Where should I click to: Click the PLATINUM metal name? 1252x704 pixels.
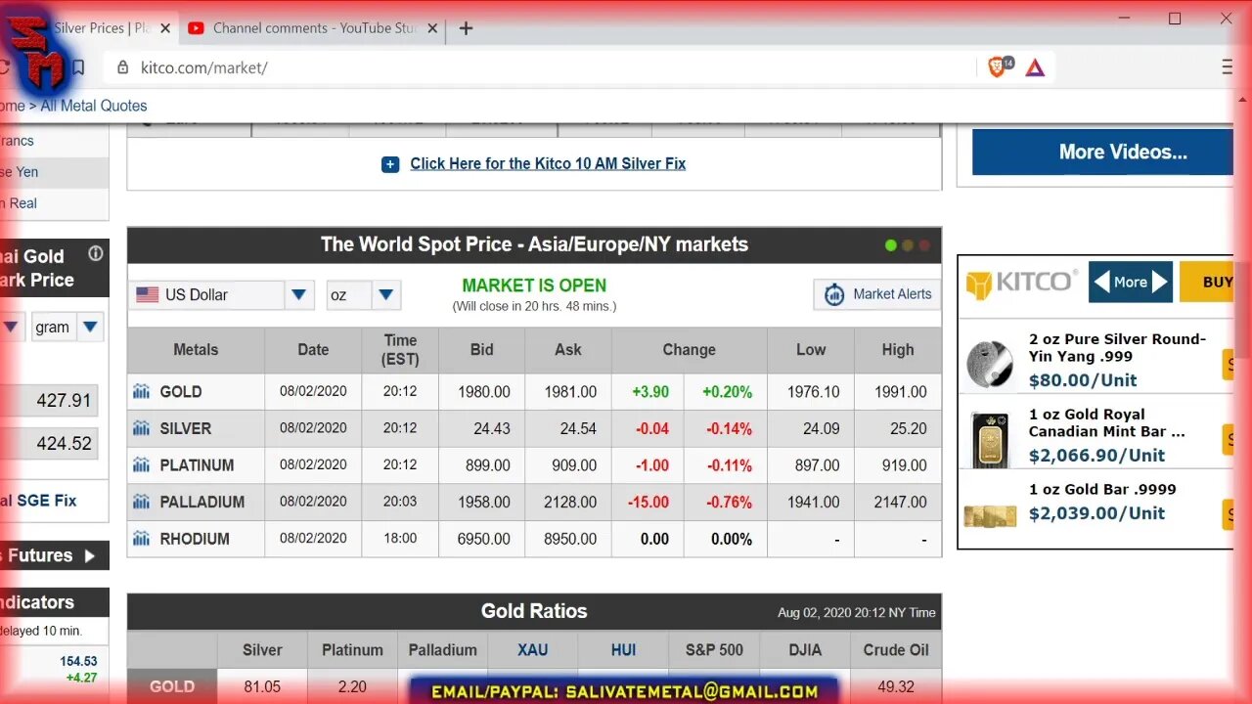tap(197, 465)
